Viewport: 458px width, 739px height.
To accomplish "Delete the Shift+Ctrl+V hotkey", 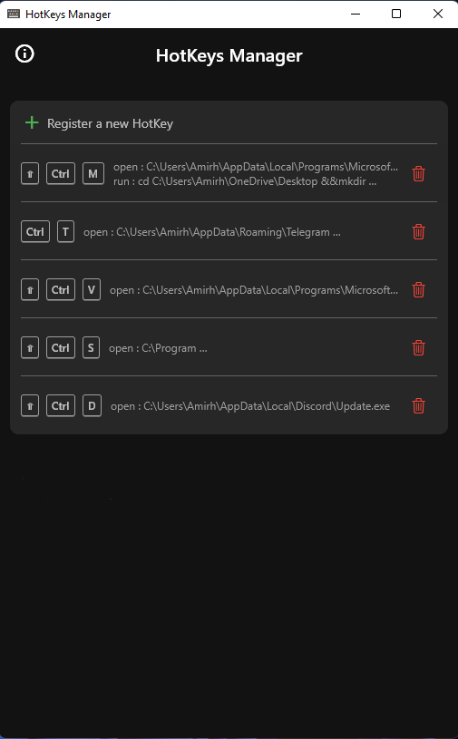I will (418, 290).
